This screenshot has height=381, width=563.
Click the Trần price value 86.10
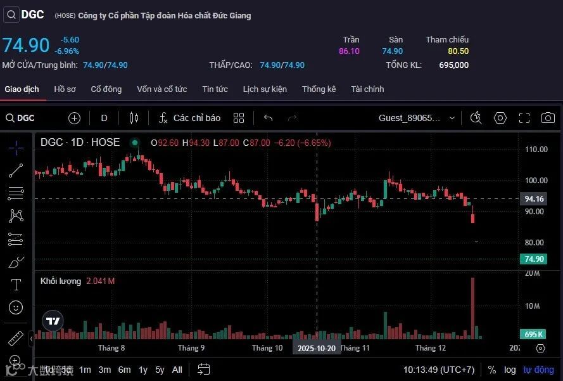tap(349, 51)
